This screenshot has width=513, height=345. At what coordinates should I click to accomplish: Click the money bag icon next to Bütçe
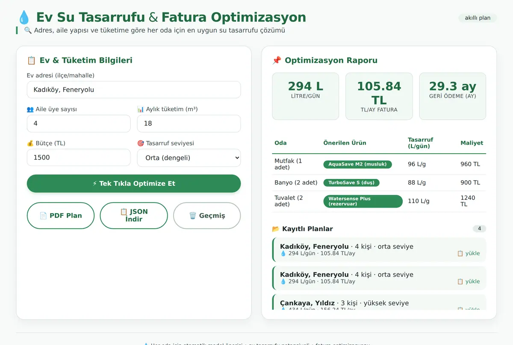coord(30,143)
